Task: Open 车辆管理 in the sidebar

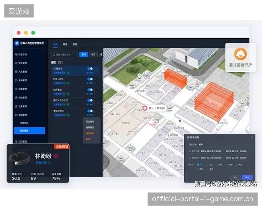Action: 21,80
